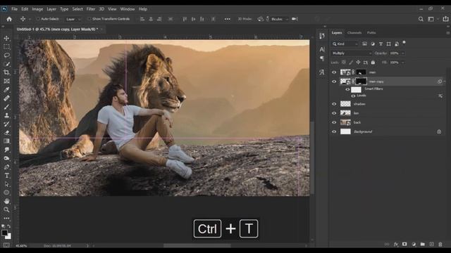Click the search magnifier at top right
The width and height of the screenshot is (451, 253).
click(x=421, y=19)
